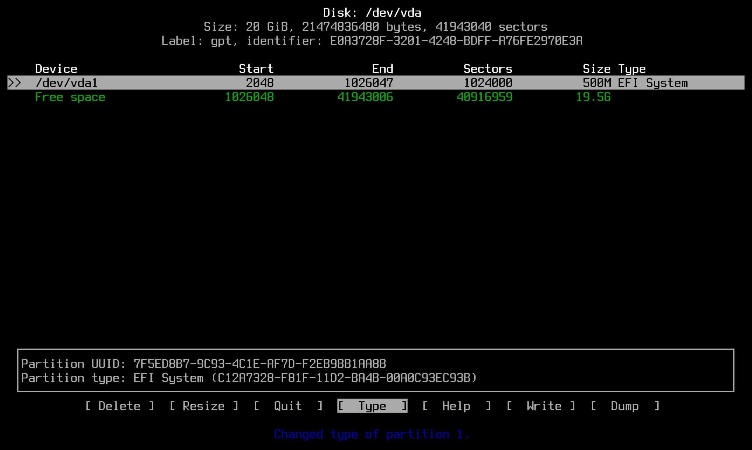Activate the Dump command
This screenshot has height=450, width=752.
pos(624,406)
